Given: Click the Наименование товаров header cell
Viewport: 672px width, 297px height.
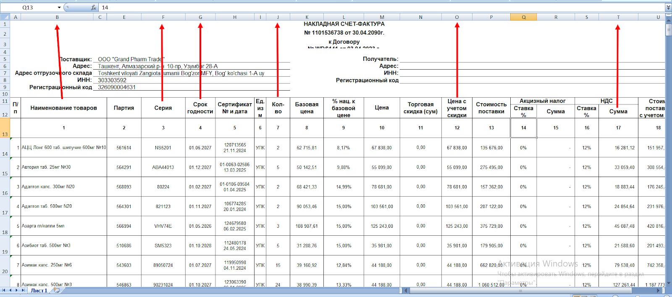Looking at the screenshot, I should pos(64,108).
